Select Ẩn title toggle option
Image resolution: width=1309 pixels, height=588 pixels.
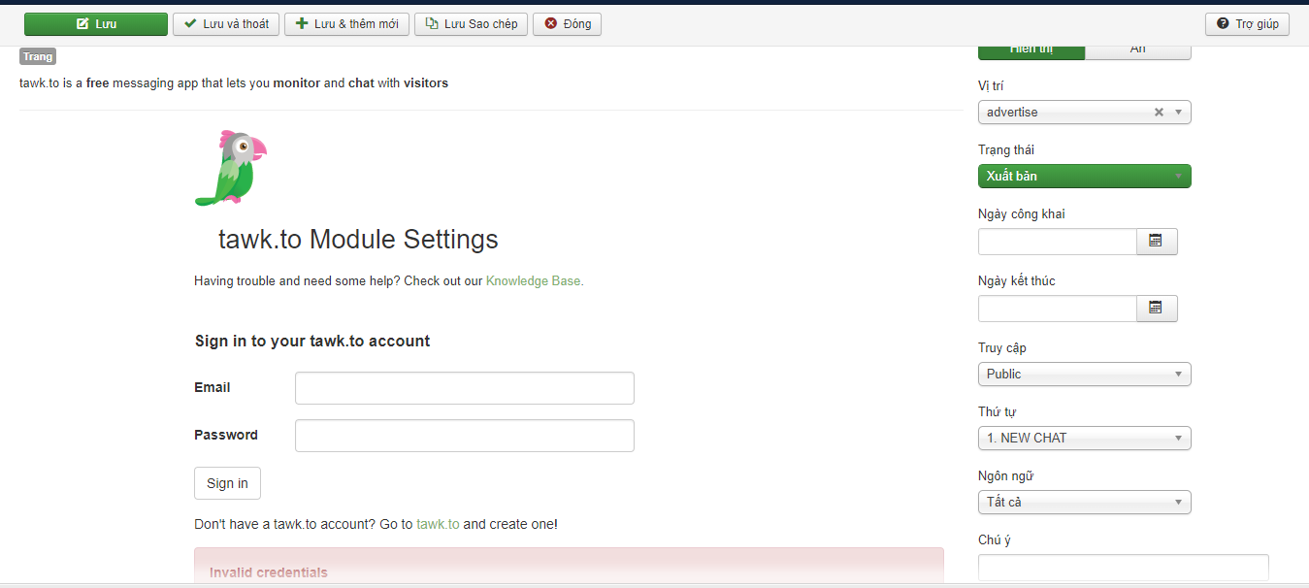[1138, 51]
